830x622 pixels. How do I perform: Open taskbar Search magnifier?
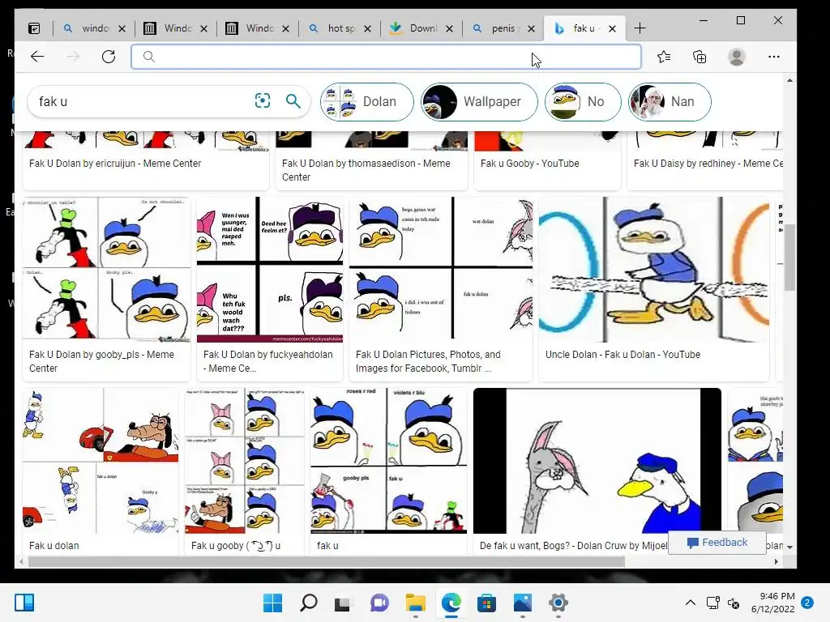coord(309,603)
